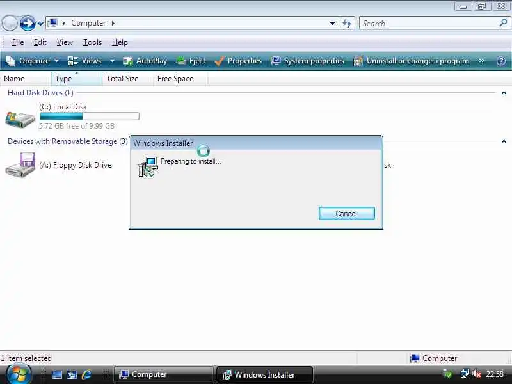512x384 pixels.
Task: Collapse Devices with Removable Storage group arrow
Action: 504,141
